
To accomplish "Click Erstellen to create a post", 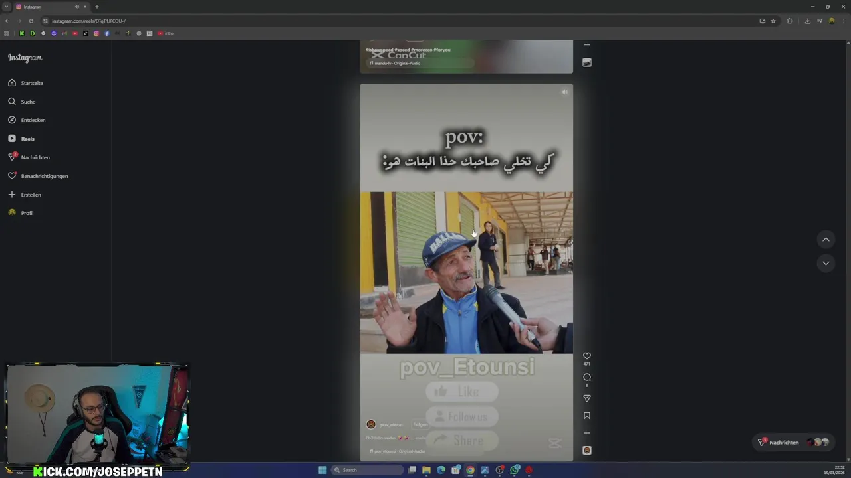I will [x=25, y=195].
